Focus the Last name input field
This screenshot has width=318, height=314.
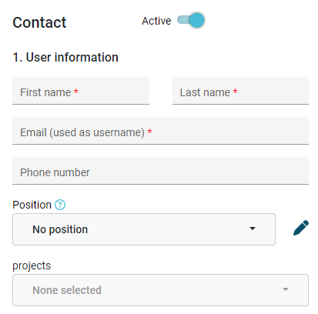point(240,91)
